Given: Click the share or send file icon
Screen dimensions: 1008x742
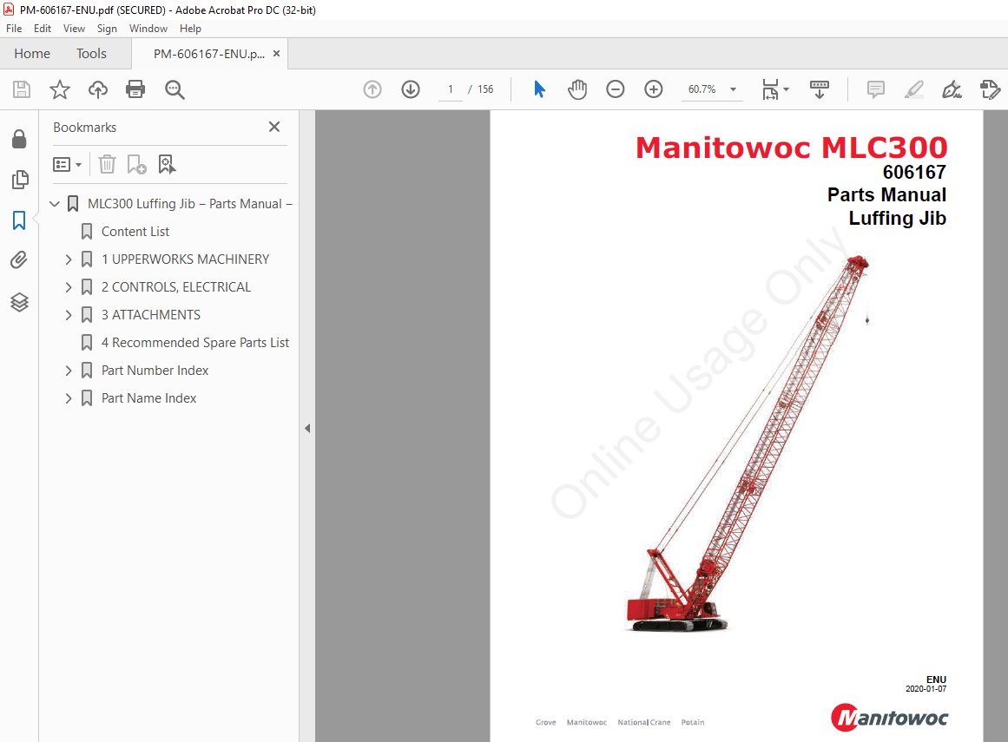Looking at the screenshot, I should tap(990, 89).
